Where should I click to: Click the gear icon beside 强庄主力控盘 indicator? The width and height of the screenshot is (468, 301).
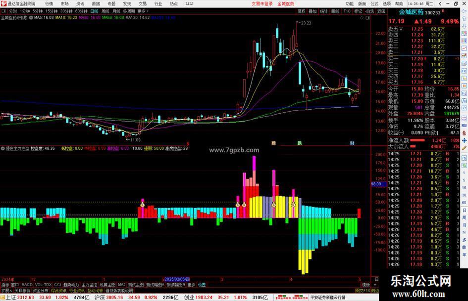click(2, 148)
